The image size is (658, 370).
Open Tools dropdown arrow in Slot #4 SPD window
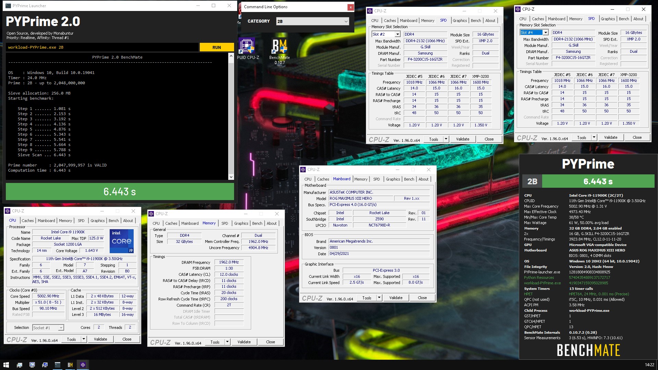coord(594,137)
